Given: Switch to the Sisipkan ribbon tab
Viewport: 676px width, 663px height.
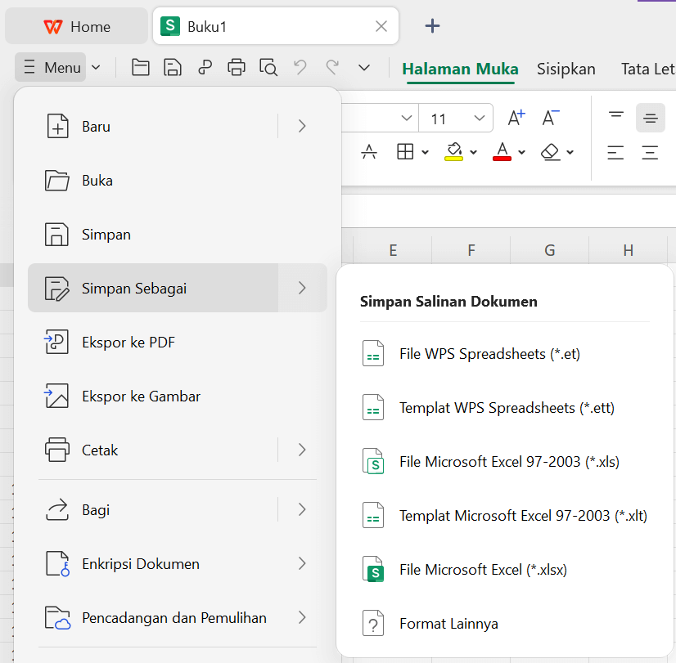Looking at the screenshot, I should (x=566, y=69).
